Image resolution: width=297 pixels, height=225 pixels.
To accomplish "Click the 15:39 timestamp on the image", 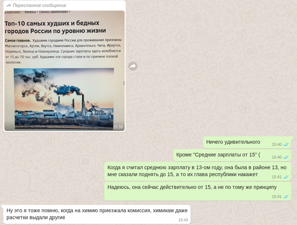I will click(118, 127).
